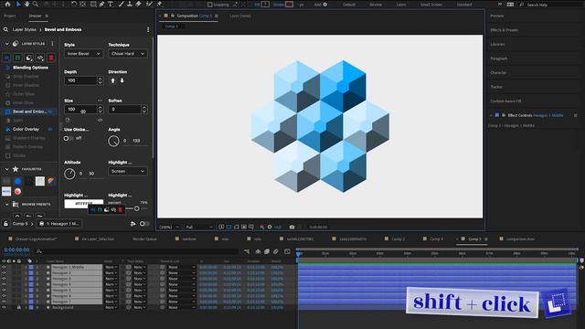The width and height of the screenshot is (585, 329).
Task: Collapse the Layer Styles section
Action: pos(6,44)
